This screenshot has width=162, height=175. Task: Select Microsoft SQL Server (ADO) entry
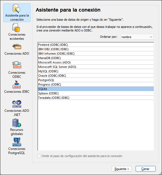coord(96,67)
